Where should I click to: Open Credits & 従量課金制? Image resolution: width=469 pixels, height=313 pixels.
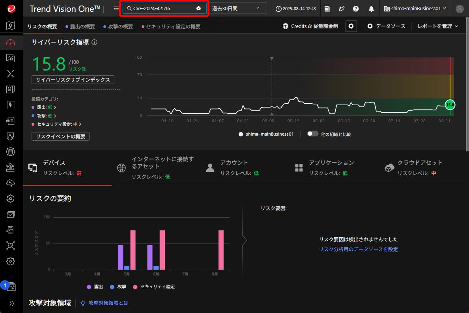pyautogui.click(x=310, y=26)
